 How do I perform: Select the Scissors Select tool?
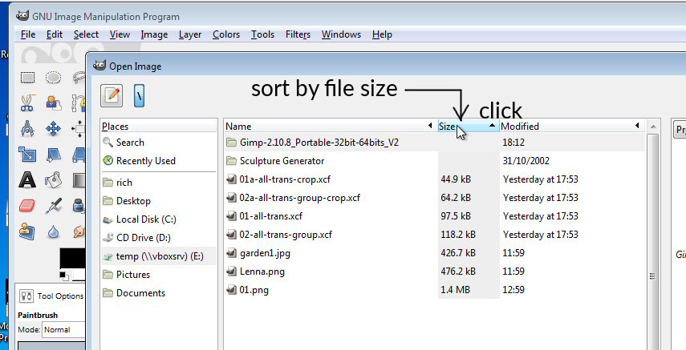[27, 103]
